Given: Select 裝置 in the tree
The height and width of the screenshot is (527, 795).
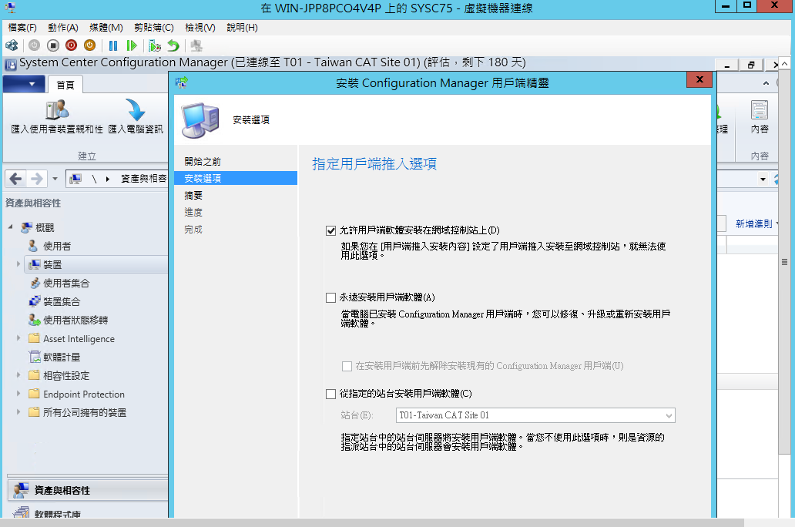Looking at the screenshot, I should coord(52,264).
